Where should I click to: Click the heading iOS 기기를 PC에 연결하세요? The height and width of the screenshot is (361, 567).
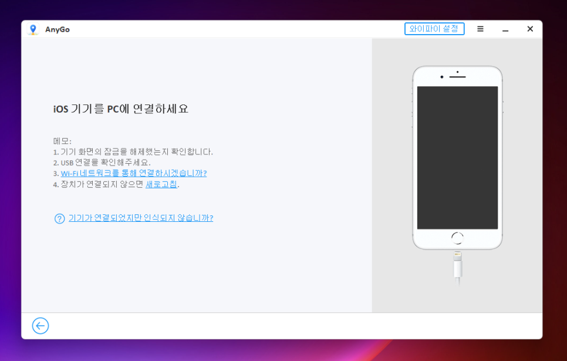121,109
